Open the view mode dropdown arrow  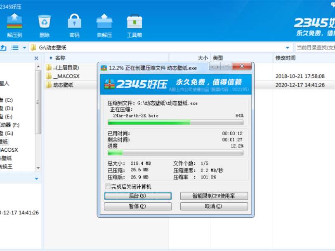tap(24, 47)
